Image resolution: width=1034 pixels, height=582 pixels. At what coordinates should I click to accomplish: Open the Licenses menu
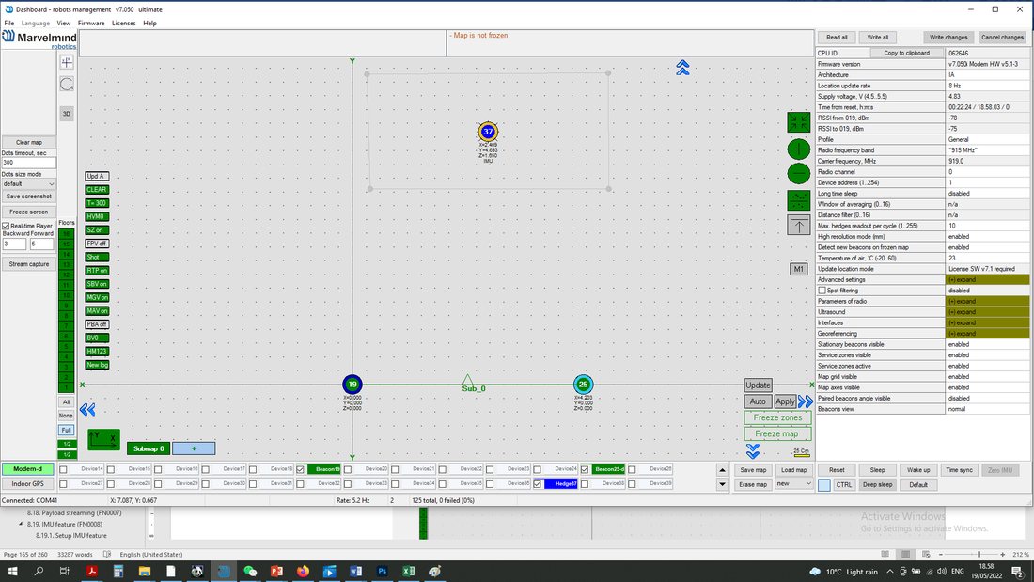[123, 24]
